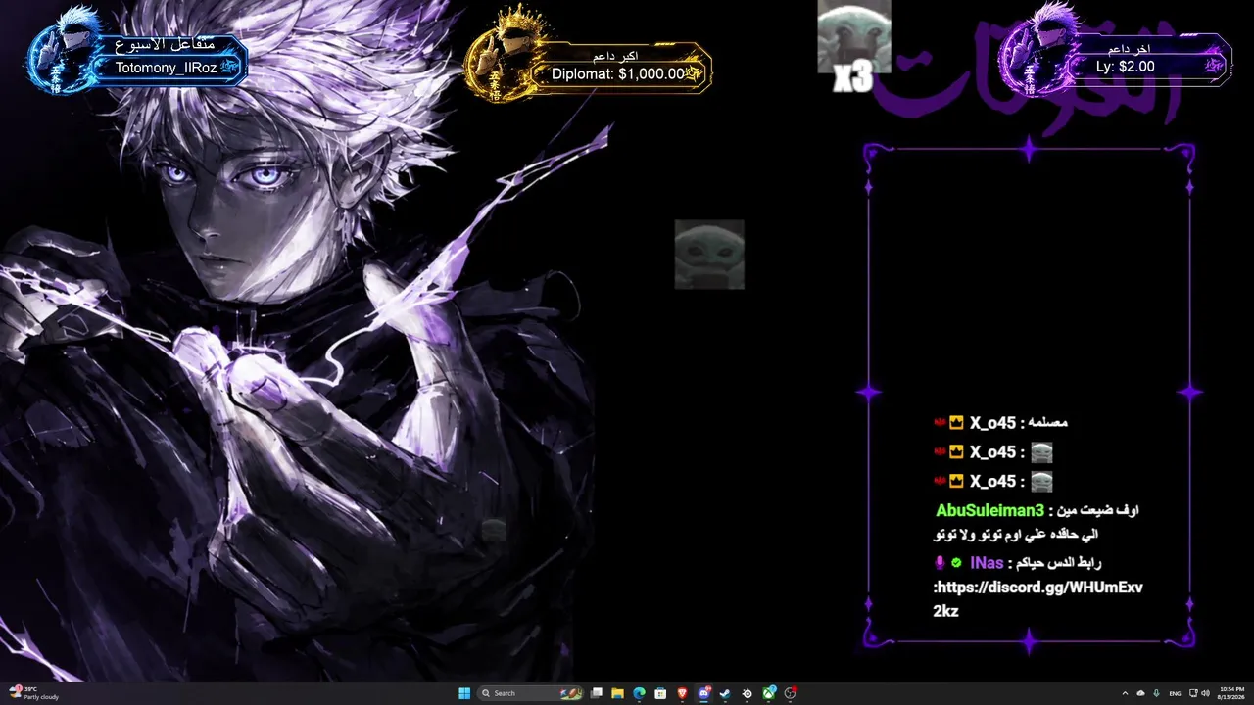The width and height of the screenshot is (1254, 705).
Task: Click the اكبر داعم widget label
Action: click(x=616, y=56)
